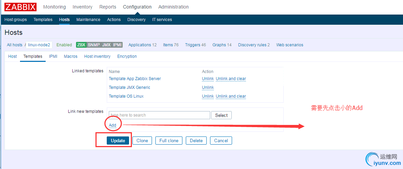403x169 pixels.
Task: Click the Update button
Action: coord(118,141)
